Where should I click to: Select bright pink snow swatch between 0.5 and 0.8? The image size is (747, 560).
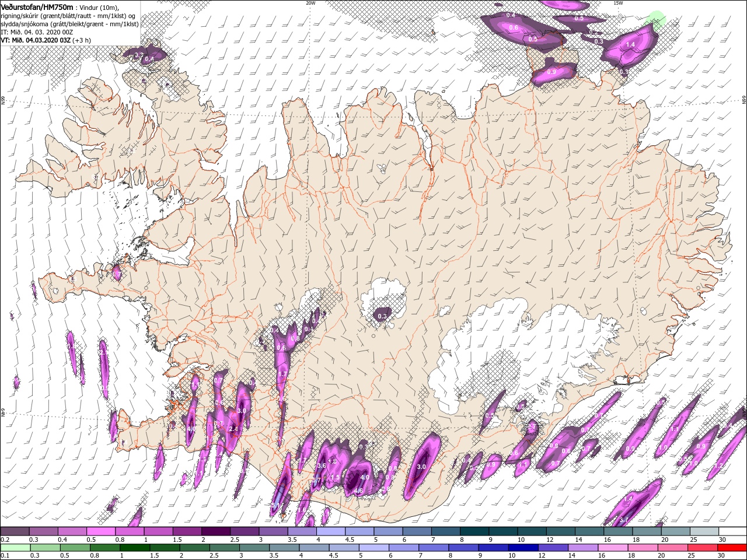[x=100, y=531]
